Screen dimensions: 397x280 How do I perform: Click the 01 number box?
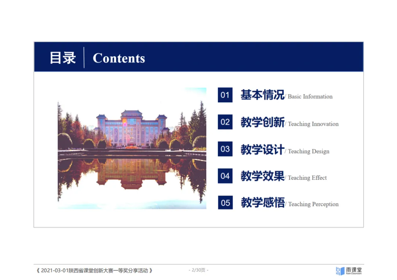(225, 95)
